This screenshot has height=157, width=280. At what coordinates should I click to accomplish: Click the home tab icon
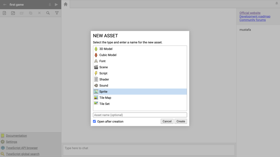click(66, 4)
